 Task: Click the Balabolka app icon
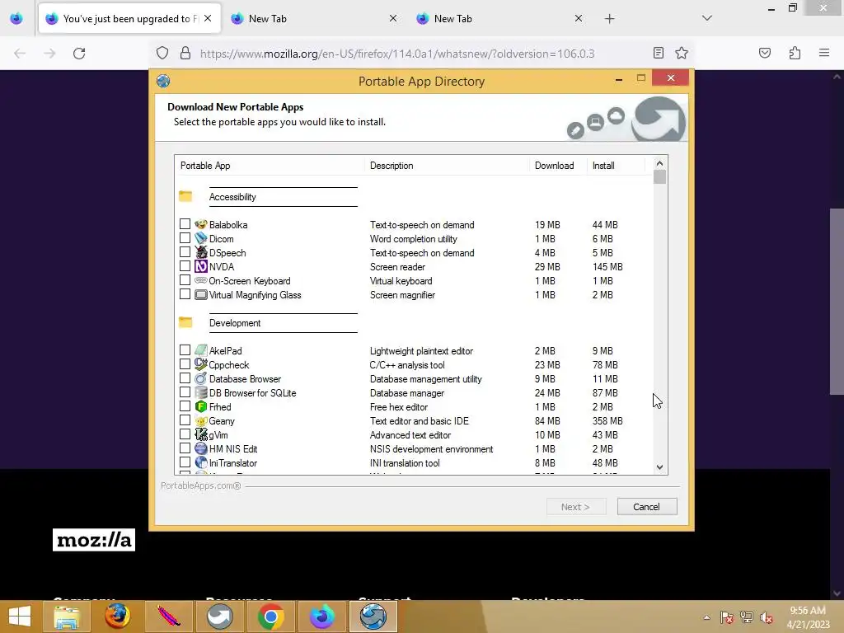[201, 224]
